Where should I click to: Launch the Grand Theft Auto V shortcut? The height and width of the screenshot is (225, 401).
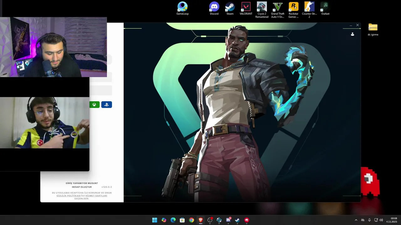278,10
